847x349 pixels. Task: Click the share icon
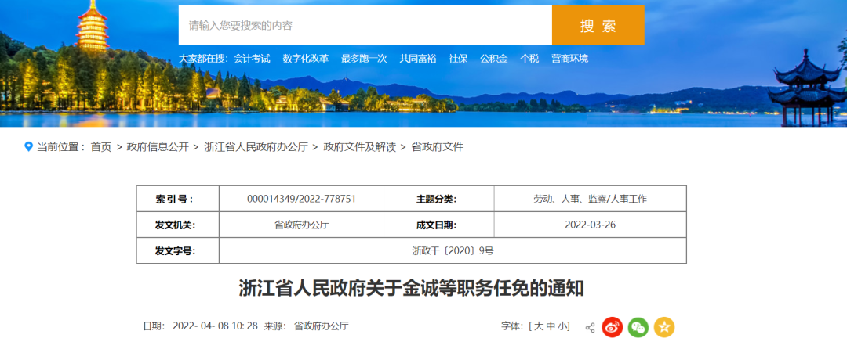pyautogui.click(x=590, y=327)
